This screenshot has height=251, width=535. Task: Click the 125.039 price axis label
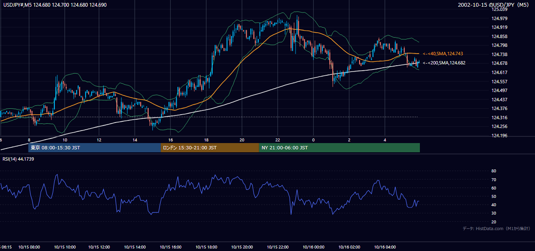(500, 10)
